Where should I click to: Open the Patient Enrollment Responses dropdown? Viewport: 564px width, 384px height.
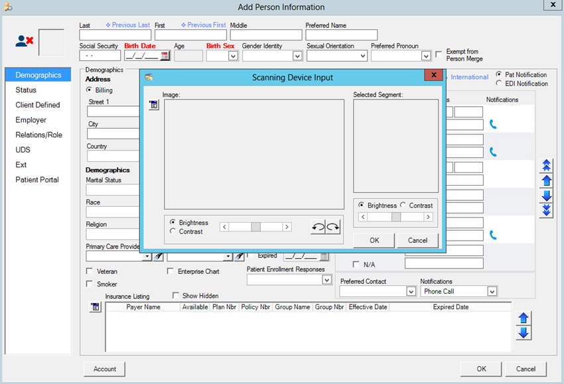pyautogui.click(x=326, y=280)
